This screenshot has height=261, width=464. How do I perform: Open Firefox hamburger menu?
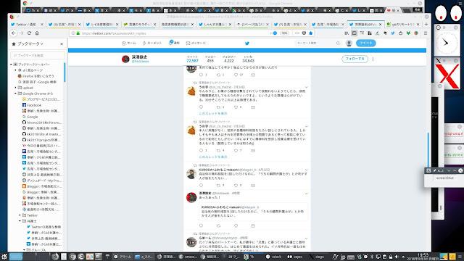click(426, 33)
